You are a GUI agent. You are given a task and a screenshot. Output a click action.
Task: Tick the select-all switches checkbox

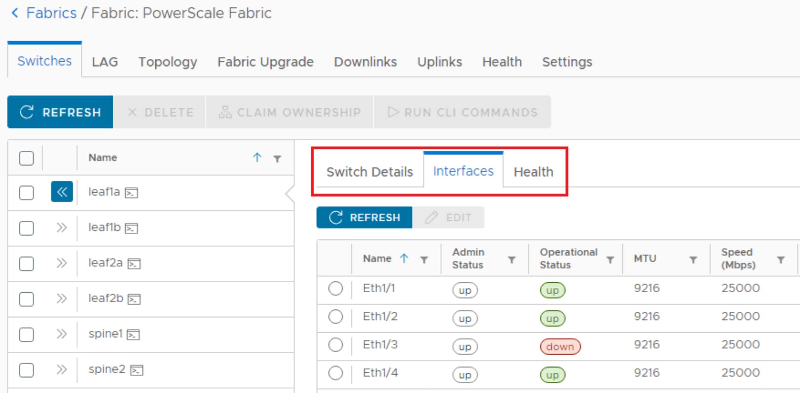pos(26,158)
